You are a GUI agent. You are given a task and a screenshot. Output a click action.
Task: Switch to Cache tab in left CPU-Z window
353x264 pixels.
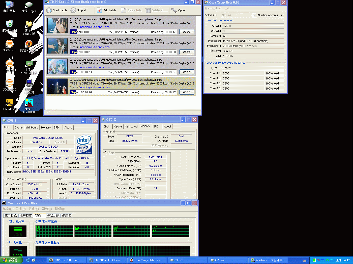coord(18,127)
